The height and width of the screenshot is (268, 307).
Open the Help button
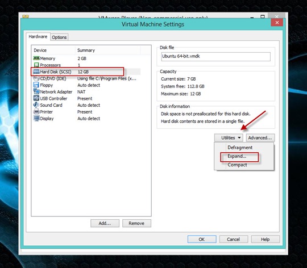click(x=265, y=239)
